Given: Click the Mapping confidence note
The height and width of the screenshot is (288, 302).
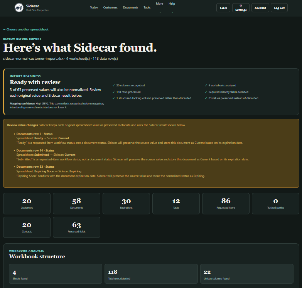Looking at the screenshot, I should pyautogui.click(x=57, y=106).
